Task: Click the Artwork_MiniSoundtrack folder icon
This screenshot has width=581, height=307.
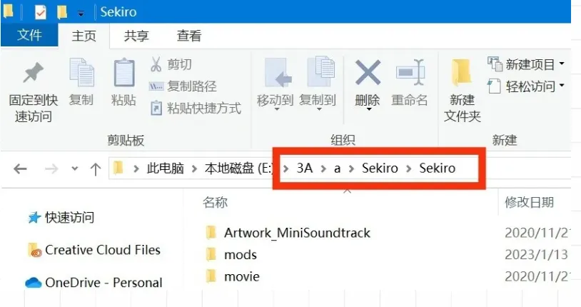Action: (211, 233)
